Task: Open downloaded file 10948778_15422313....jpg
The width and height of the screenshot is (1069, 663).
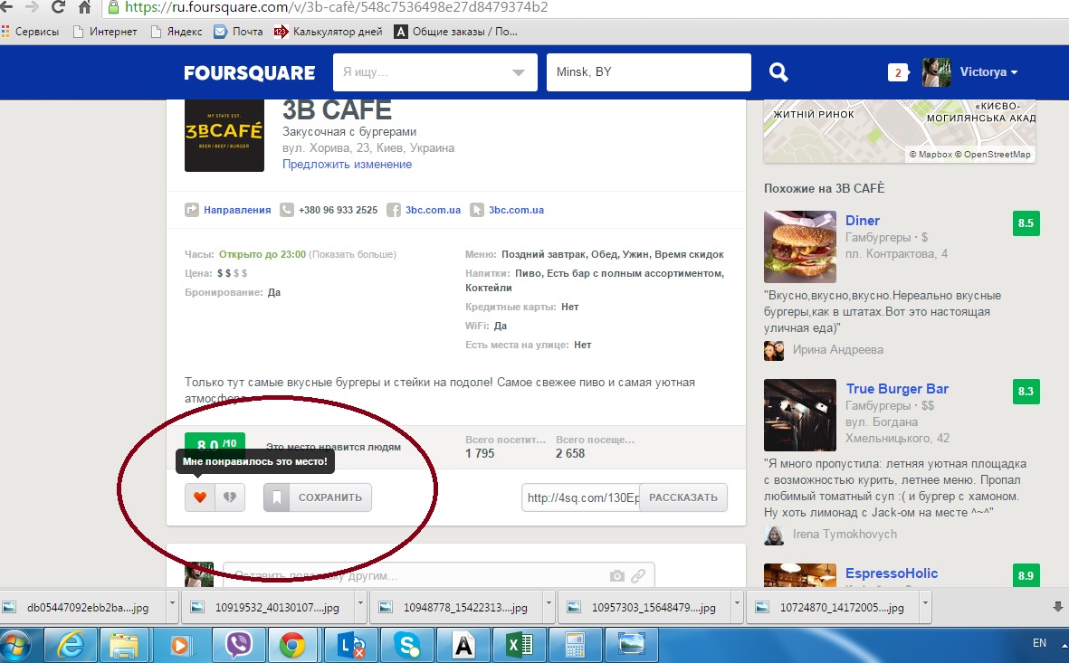Action: click(x=458, y=607)
